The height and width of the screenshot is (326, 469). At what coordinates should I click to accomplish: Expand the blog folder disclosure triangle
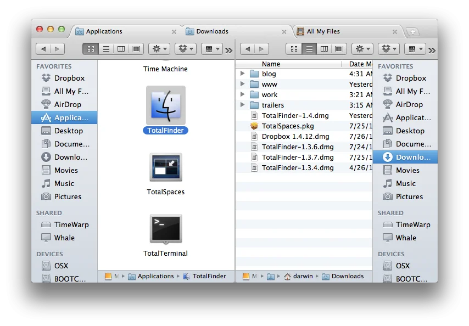[243, 73]
